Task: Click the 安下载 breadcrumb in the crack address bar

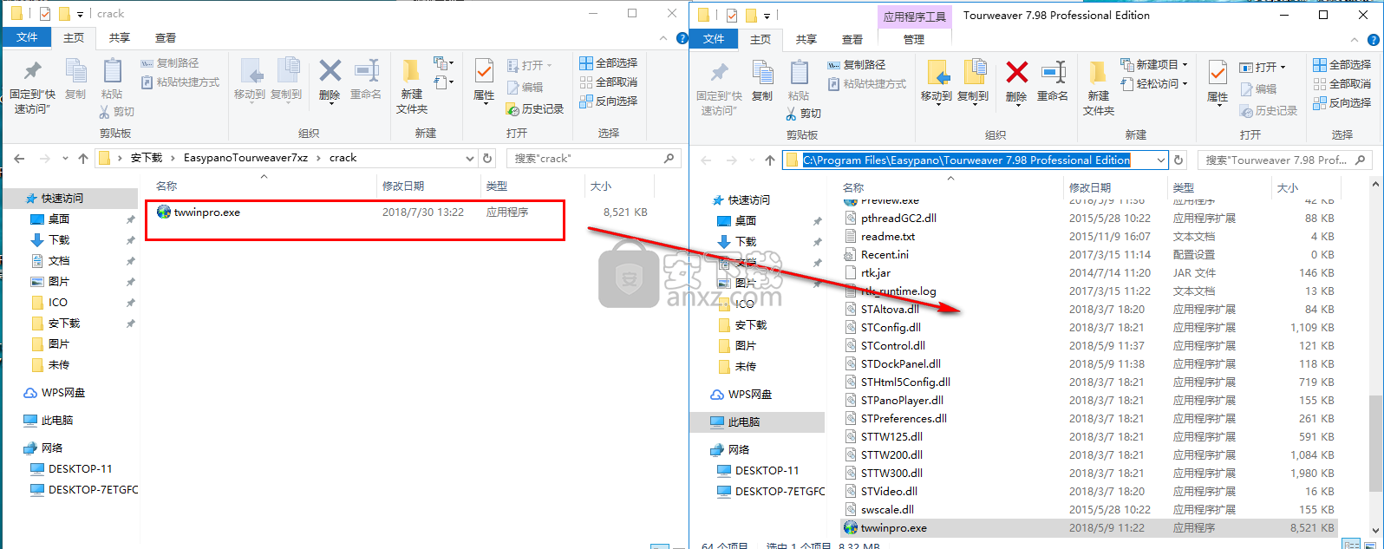Action: pos(147,158)
